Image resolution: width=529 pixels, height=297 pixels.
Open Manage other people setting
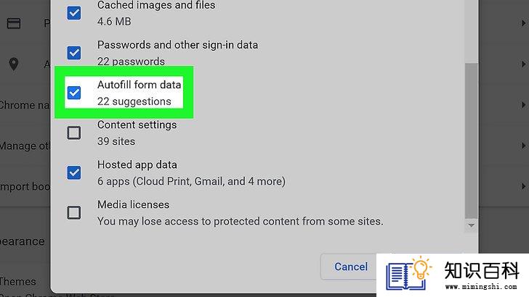coord(25,146)
